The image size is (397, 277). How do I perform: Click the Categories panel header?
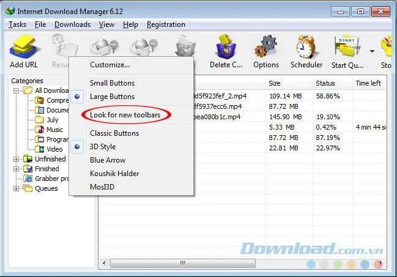27,81
